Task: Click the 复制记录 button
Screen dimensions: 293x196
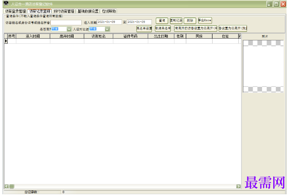Action: tap(176, 21)
